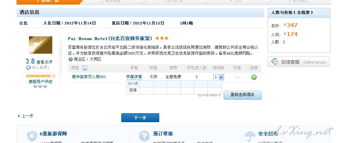Click the 11-15 cell in breakfast popup
This screenshot has width=337, height=143.
pos(133,83)
